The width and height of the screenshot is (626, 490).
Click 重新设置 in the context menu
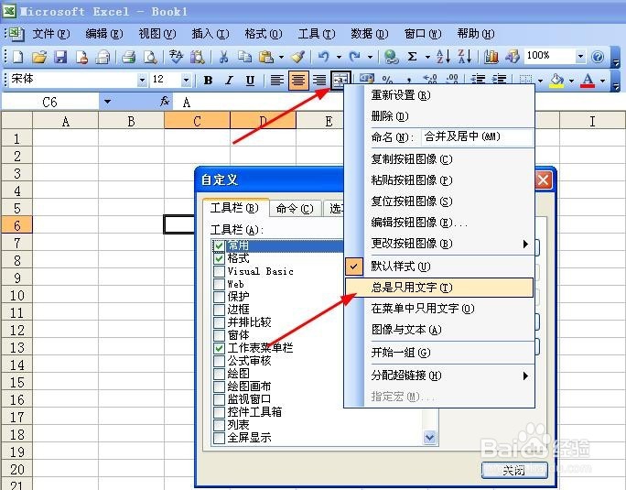pos(439,95)
